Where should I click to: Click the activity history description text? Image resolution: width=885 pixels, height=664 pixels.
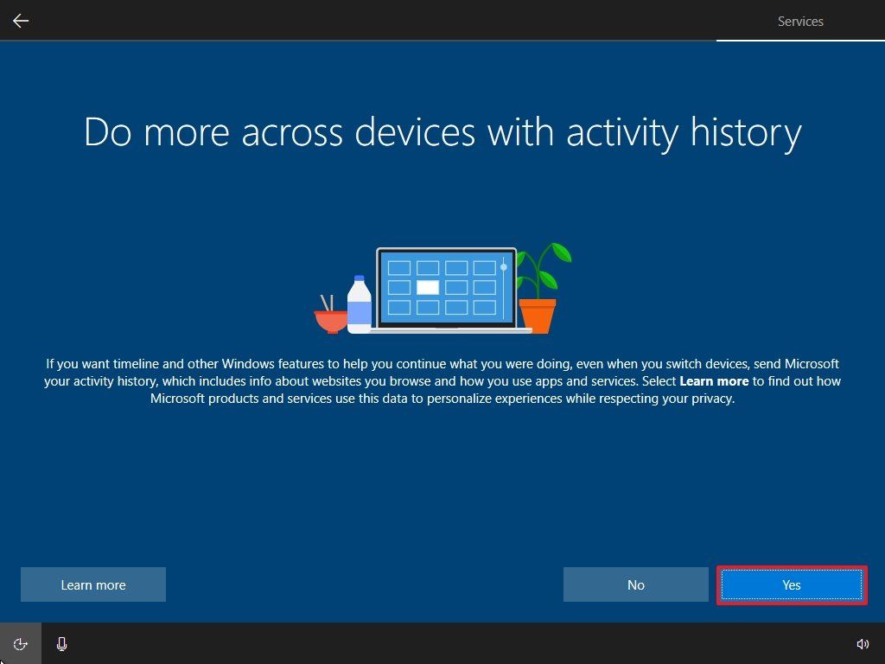tap(442, 380)
